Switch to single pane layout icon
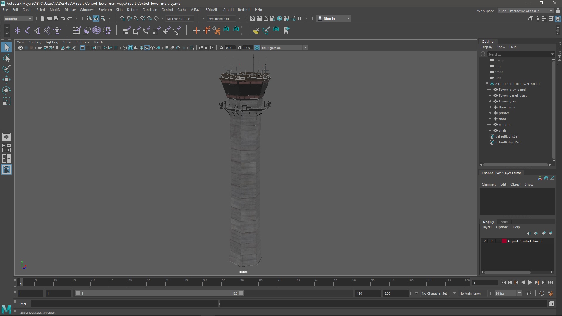 point(6,137)
